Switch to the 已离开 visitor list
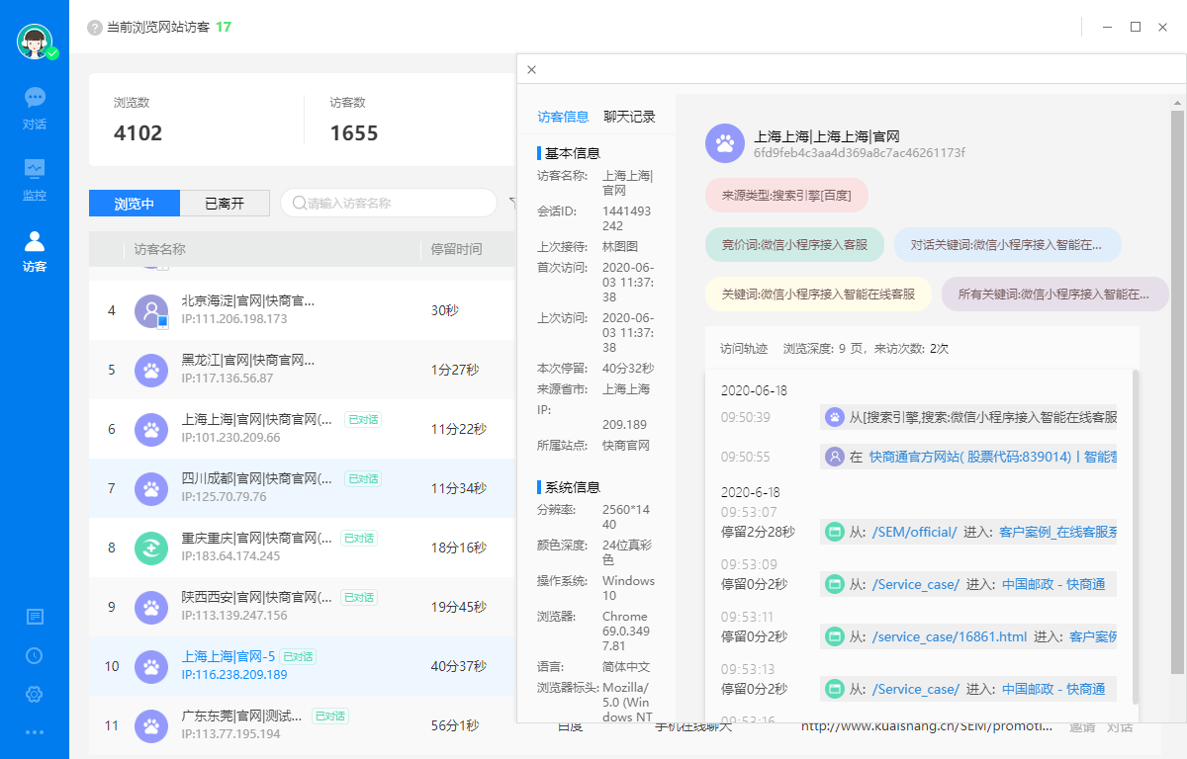The image size is (1187, 759). (225, 204)
